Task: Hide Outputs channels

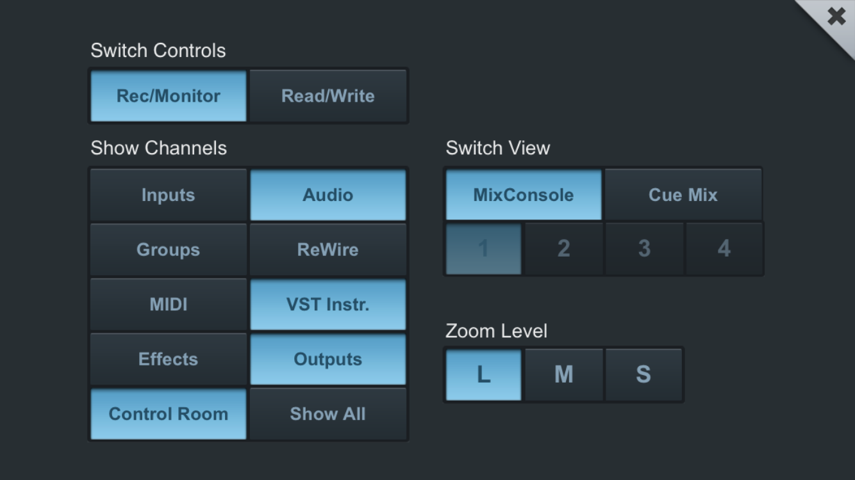Action: (328, 359)
